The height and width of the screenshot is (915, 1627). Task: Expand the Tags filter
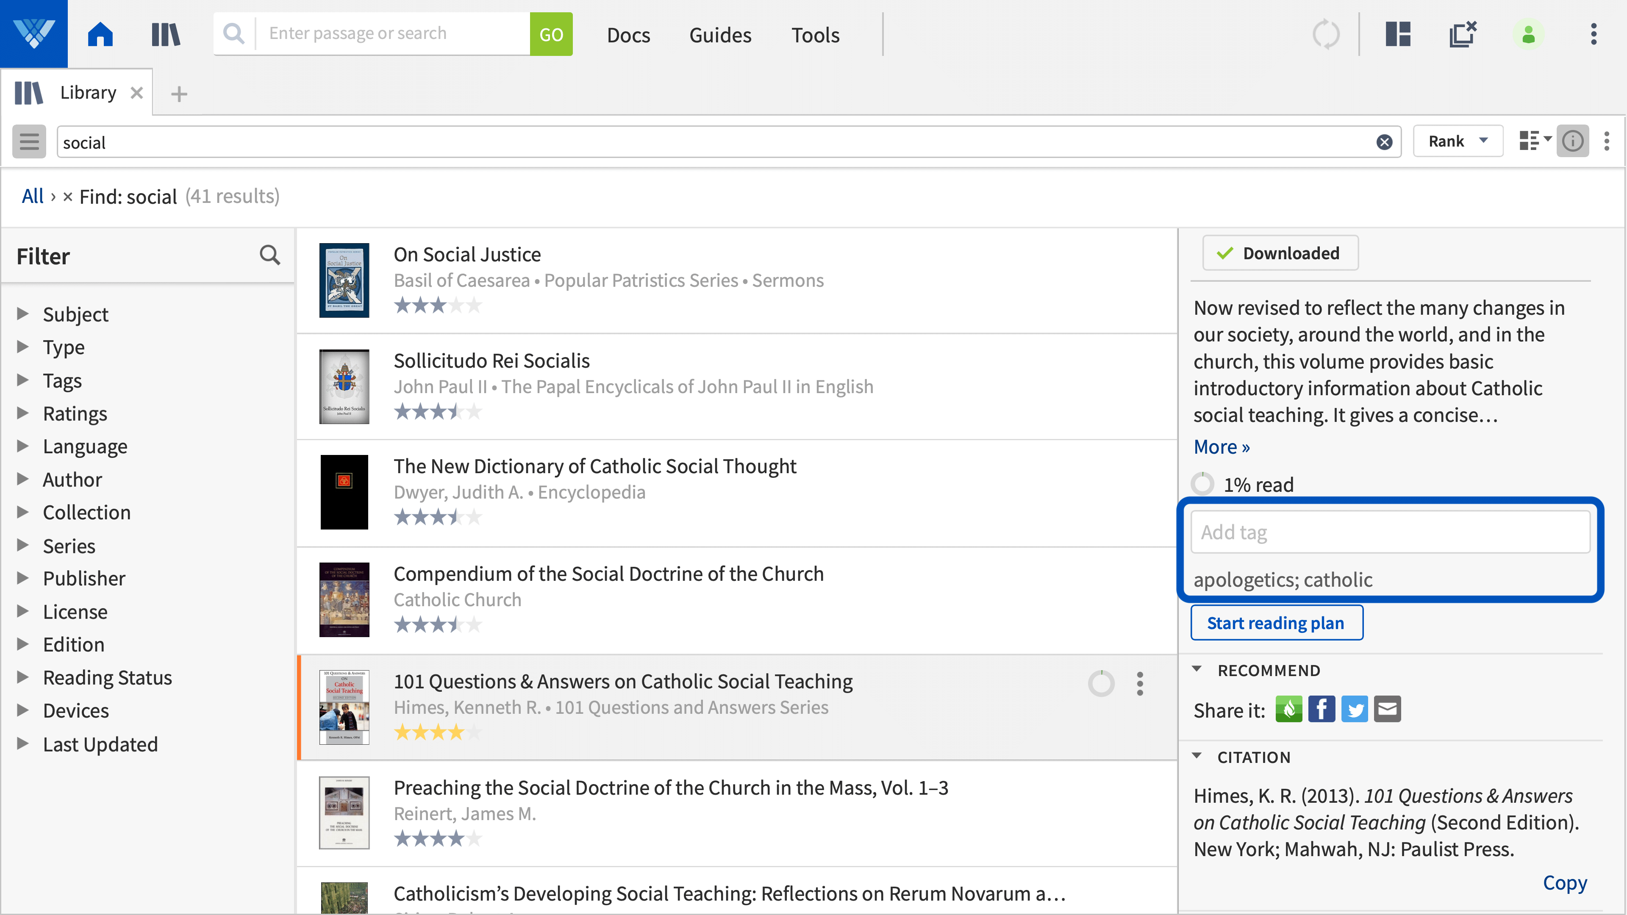coord(23,380)
